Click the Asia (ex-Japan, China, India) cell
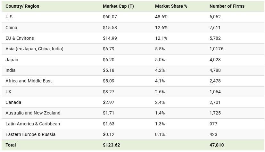265x152 pixels. click(34, 49)
